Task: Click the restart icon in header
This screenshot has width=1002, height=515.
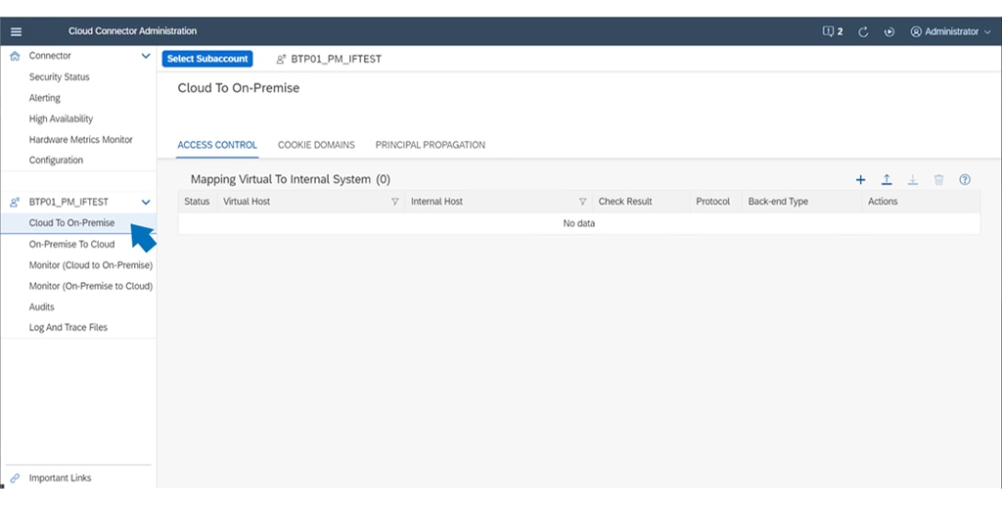Action: click(889, 31)
